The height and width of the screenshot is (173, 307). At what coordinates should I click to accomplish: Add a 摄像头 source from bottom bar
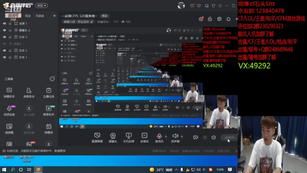point(113,138)
